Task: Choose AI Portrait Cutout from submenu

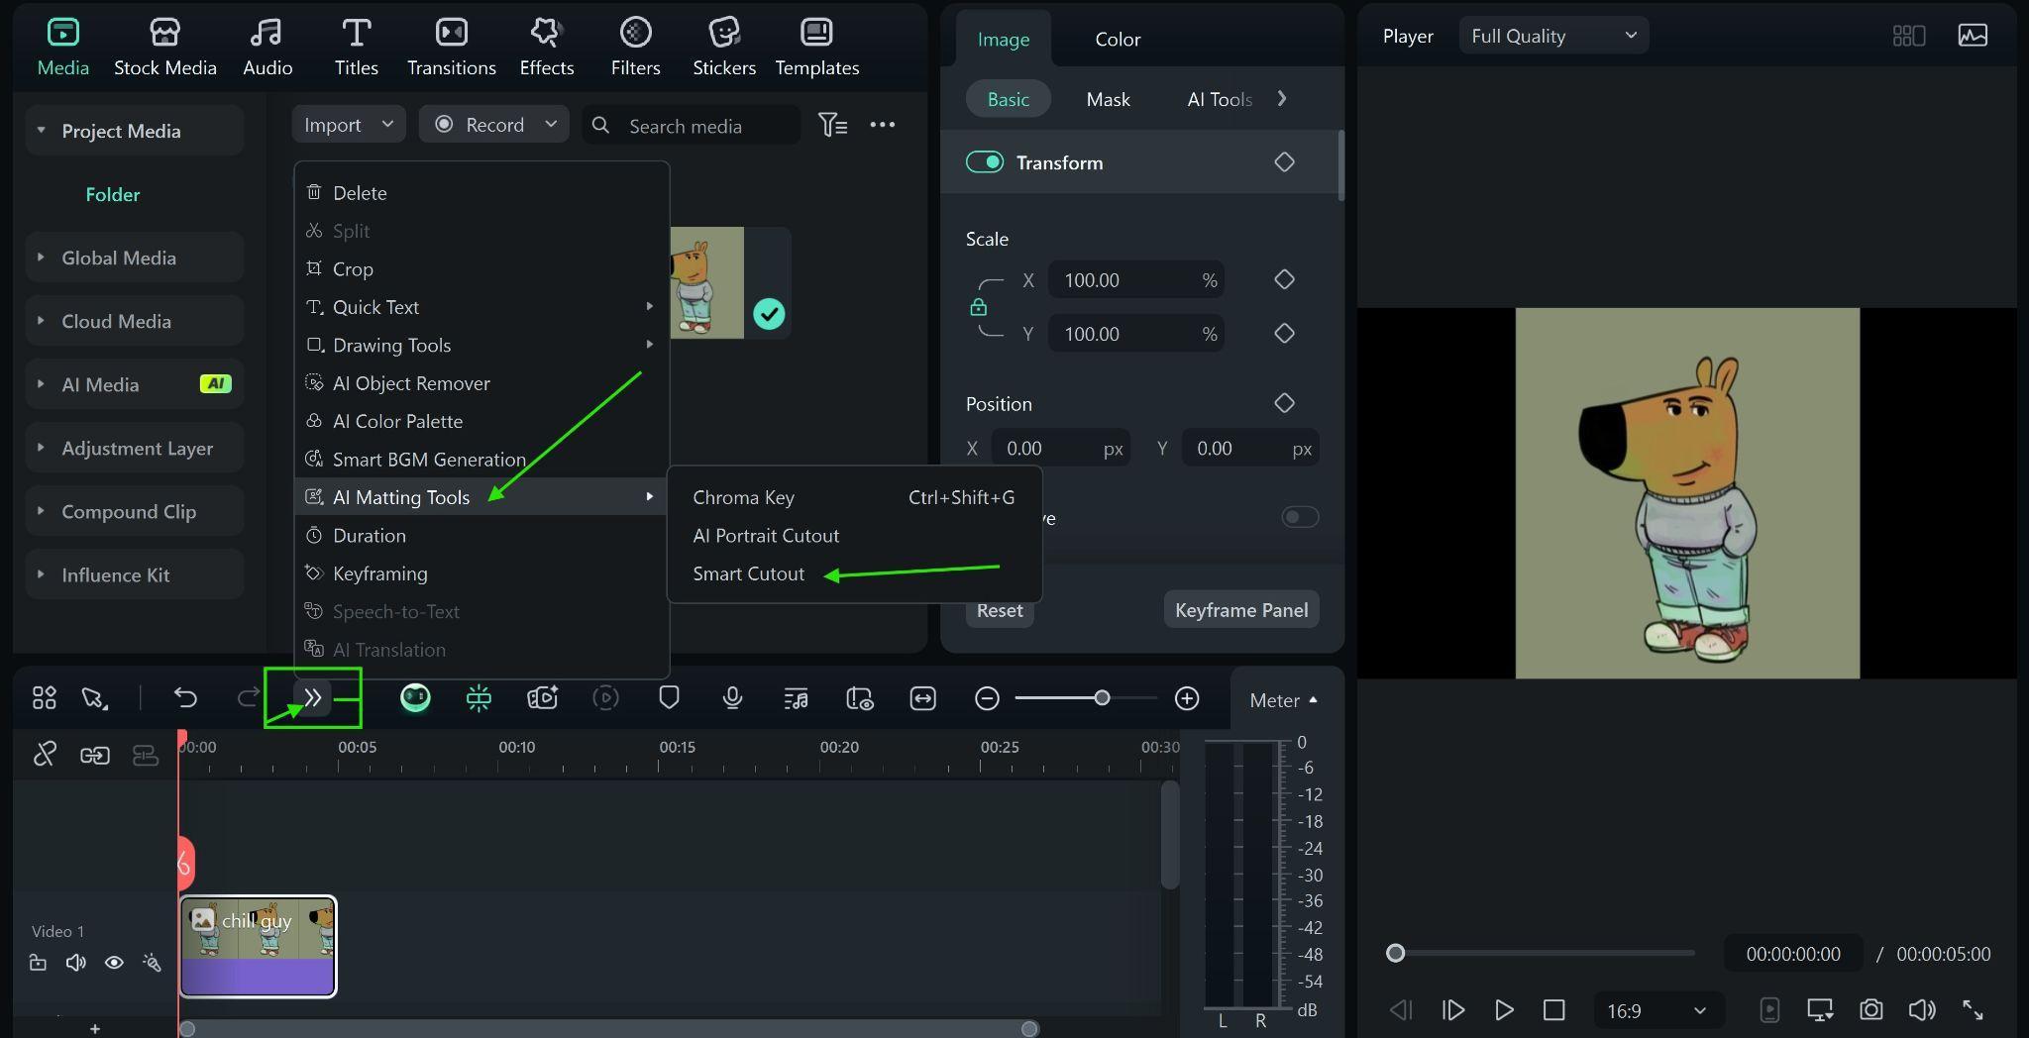Action: (x=766, y=536)
